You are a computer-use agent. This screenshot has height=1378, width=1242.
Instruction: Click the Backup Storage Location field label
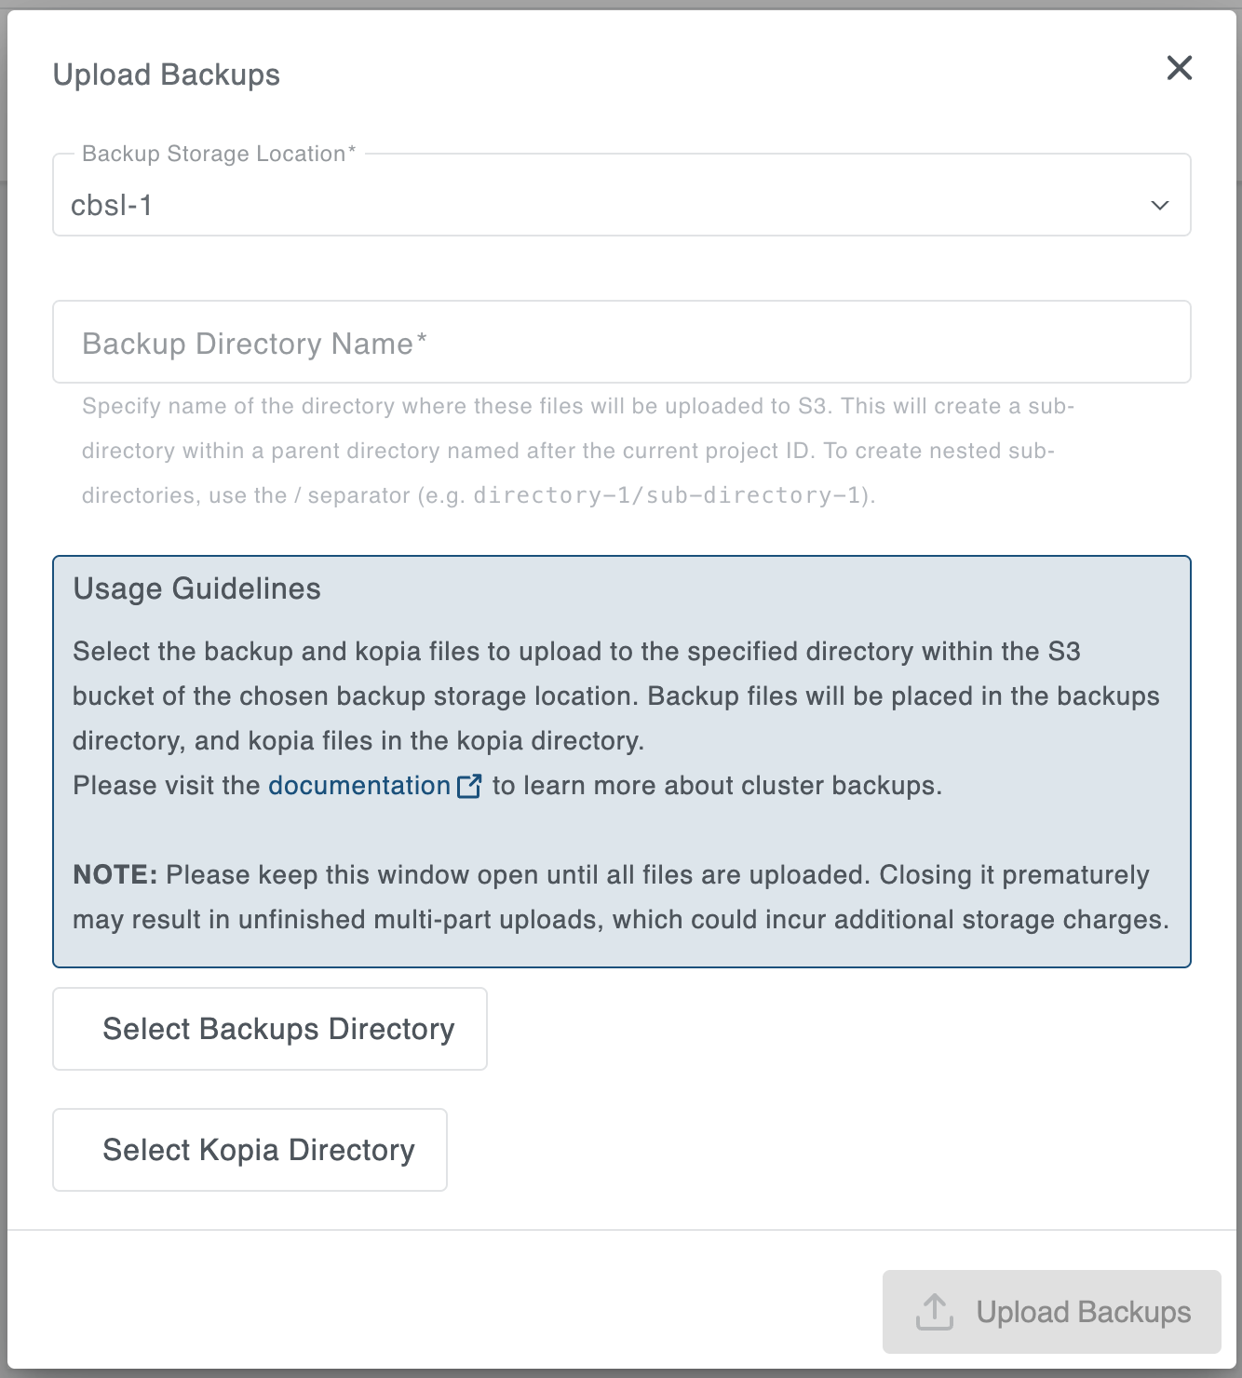pos(217,154)
